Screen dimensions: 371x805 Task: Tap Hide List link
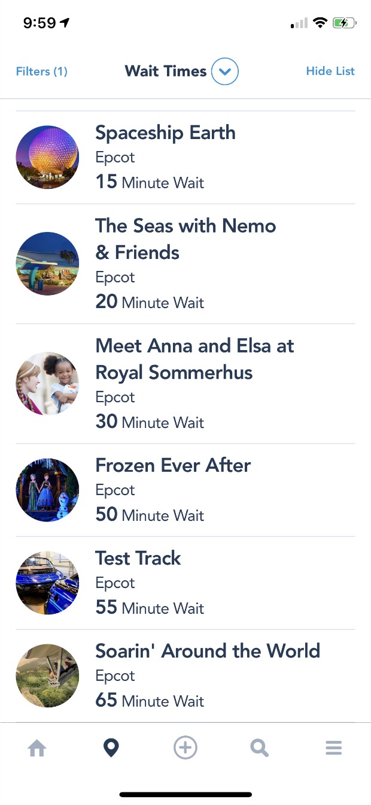coord(330,71)
